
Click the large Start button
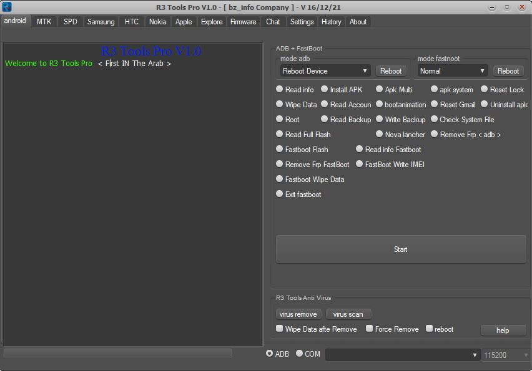pos(401,249)
